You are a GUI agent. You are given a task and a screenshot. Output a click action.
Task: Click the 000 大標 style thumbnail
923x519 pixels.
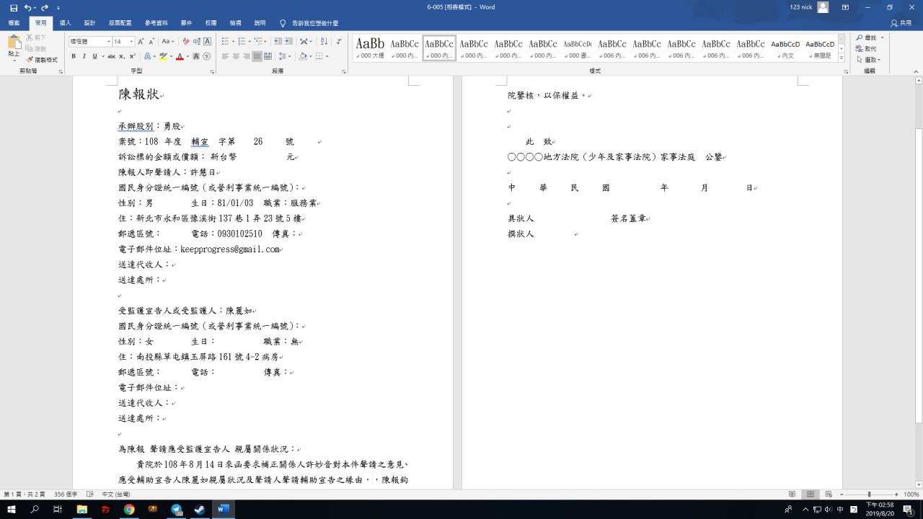click(x=370, y=48)
